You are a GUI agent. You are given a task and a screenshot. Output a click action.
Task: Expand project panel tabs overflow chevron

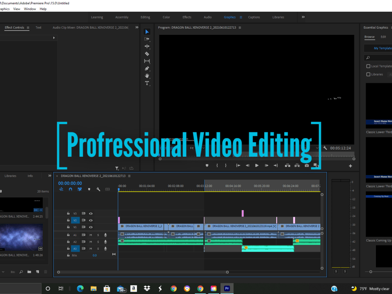[50, 176]
